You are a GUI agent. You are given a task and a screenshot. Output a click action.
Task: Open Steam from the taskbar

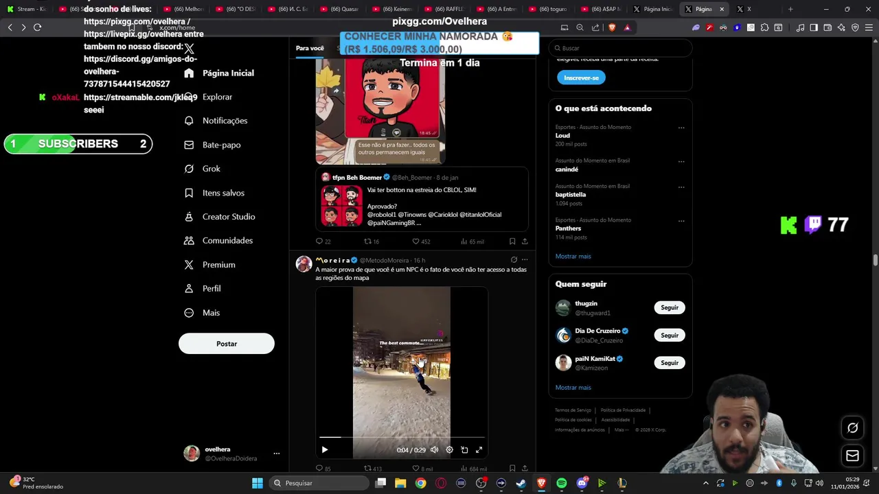[x=521, y=483]
